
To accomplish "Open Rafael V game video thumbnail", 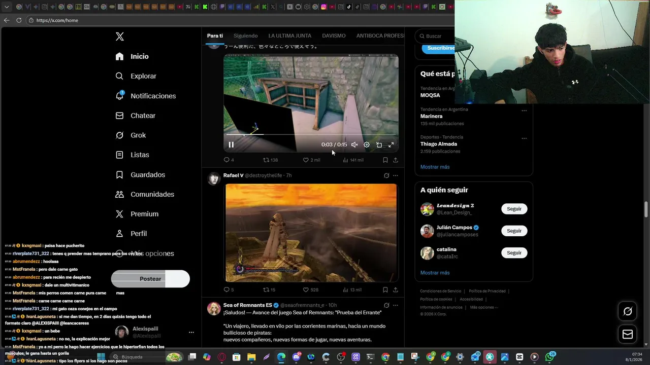I will click(311, 233).
